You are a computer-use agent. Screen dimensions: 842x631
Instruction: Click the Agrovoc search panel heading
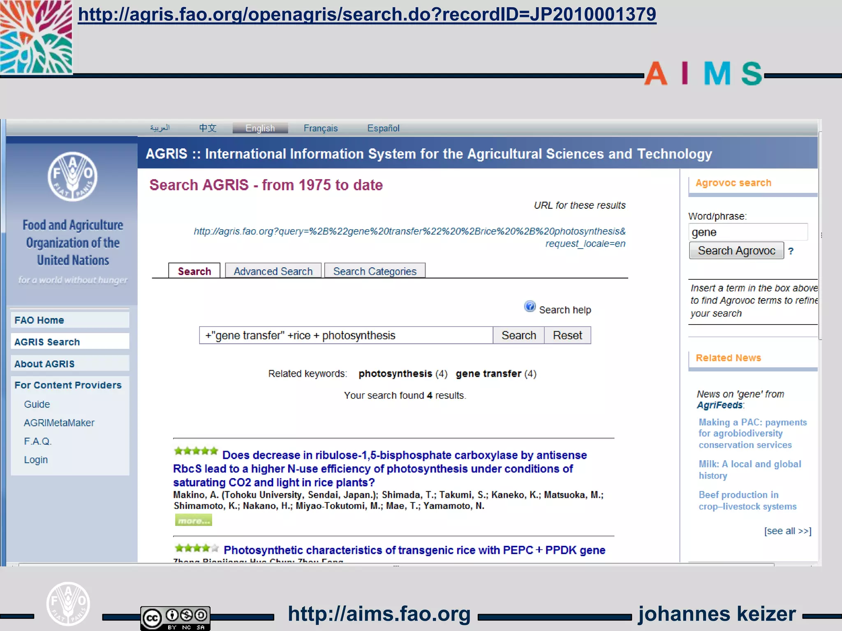pyautogui.click(x=733, y=183)
